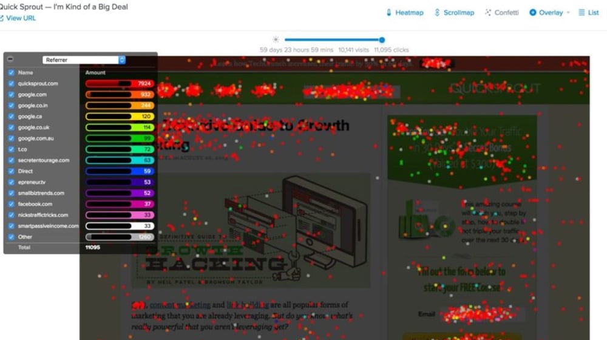Uncheck the google.co.in referrer
607x340 pixels.
11,105
